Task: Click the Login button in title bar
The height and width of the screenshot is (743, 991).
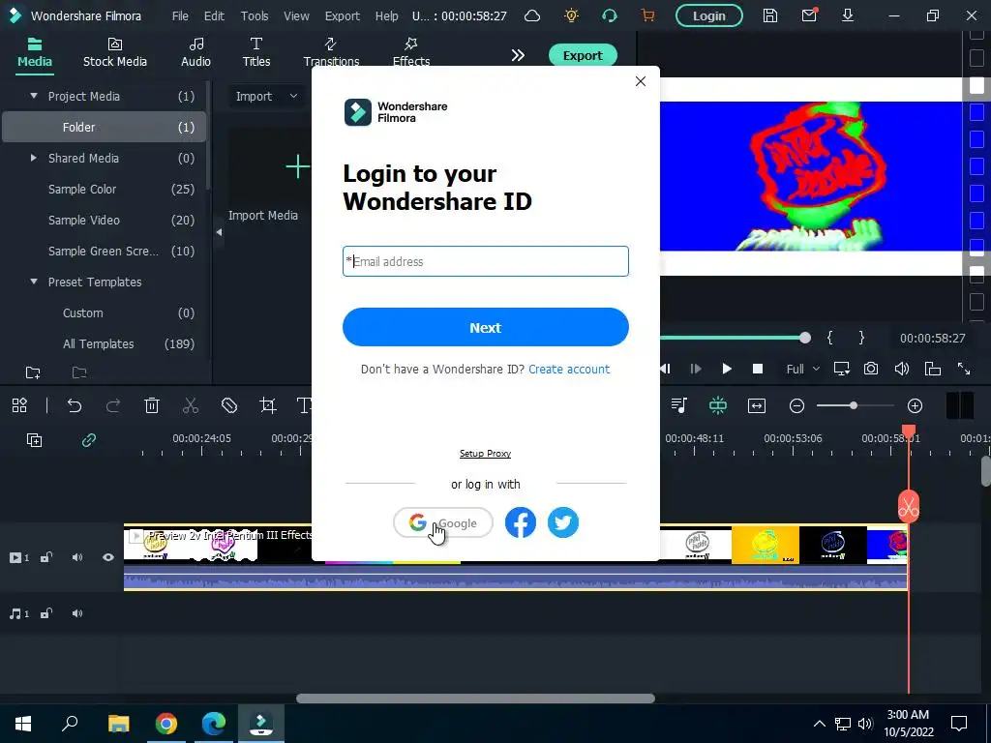Action: pyautogui.click(x=709, y=15)
